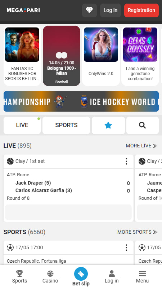162x289 pixels.
Task: Open the search magnifier icon
Action: point(142,125)
